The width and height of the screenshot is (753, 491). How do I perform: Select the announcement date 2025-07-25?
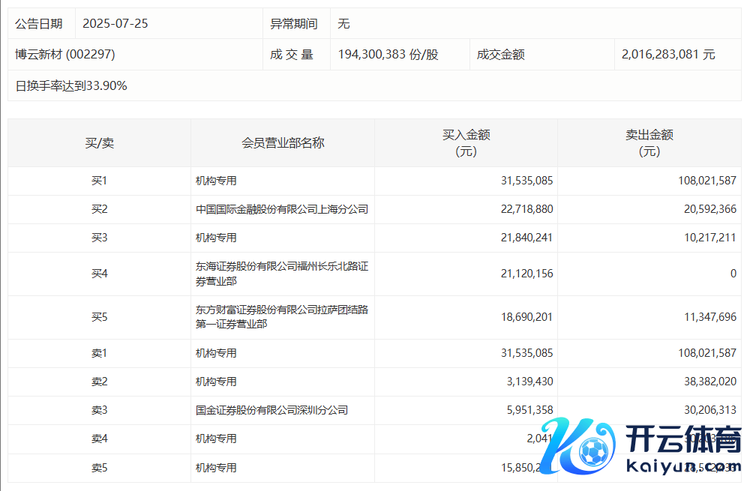[x=115, y=24]
